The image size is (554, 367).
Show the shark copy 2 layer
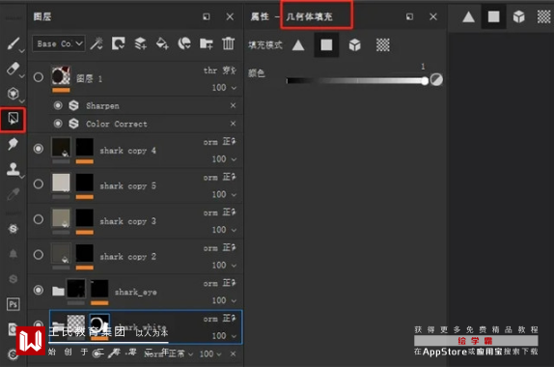pos(39,255)
